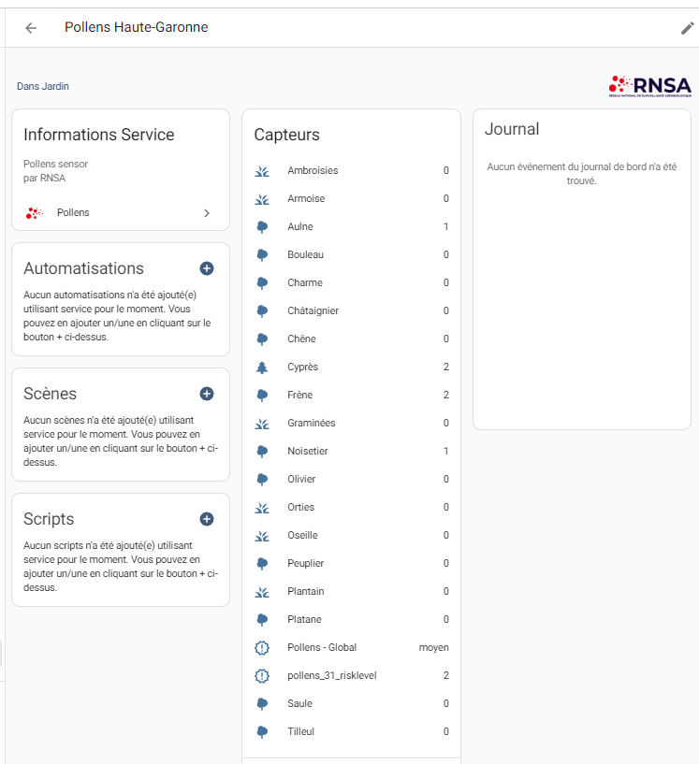
Task: Click the Ambroisies grass icon
Action: tap(262, 170)
